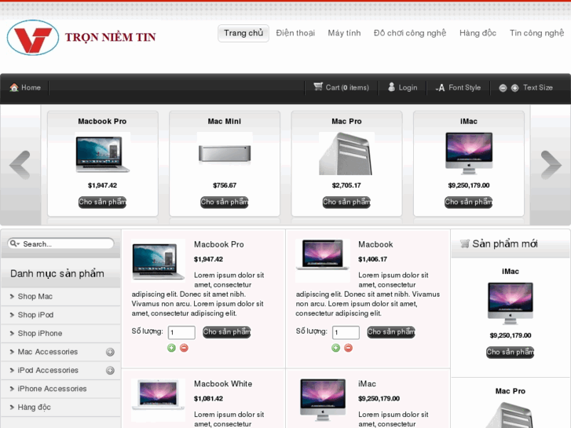Open iPhone Accessories category

click(52, 389)
